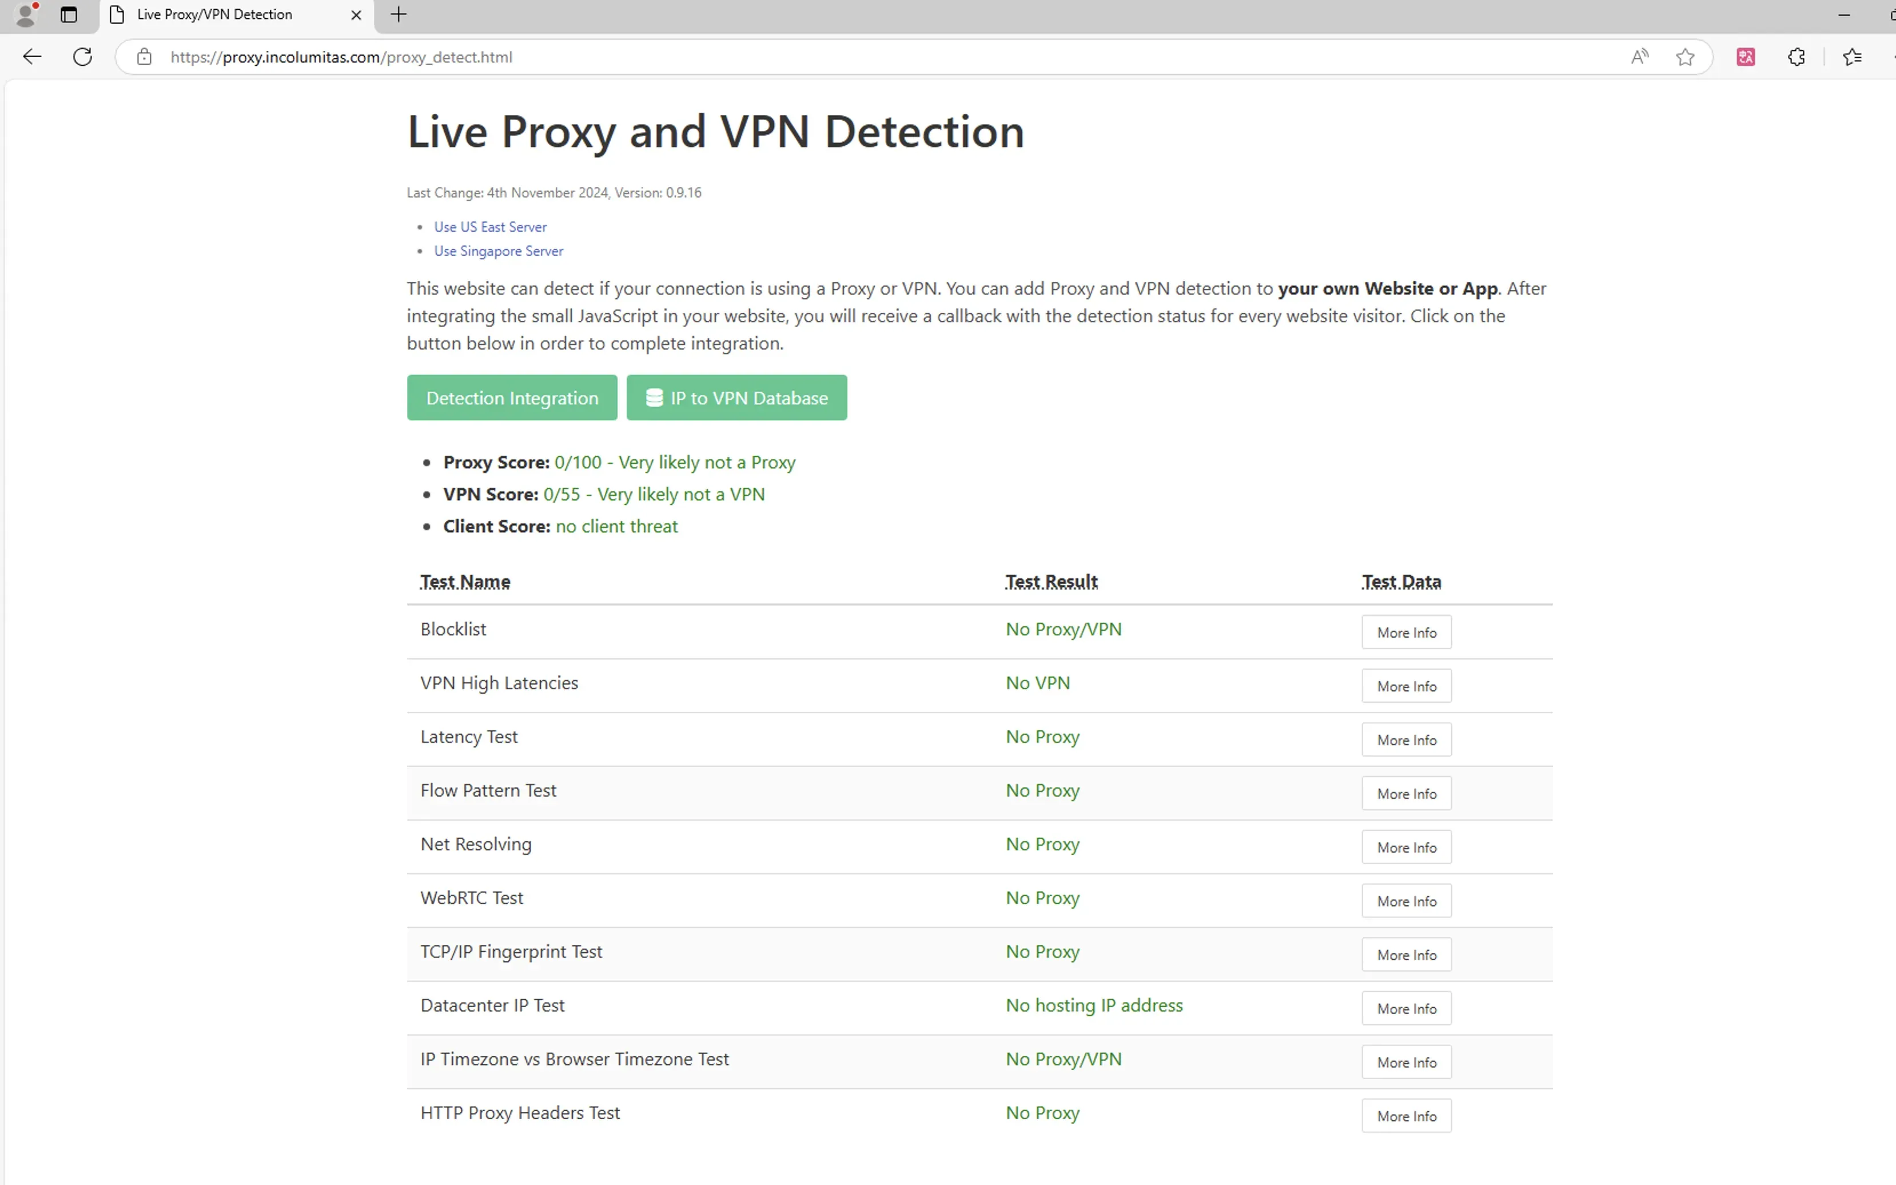The height and width of the screenshot is (1185, 1896).
Task: Select Use Singapore Server link
Action: 498,250
